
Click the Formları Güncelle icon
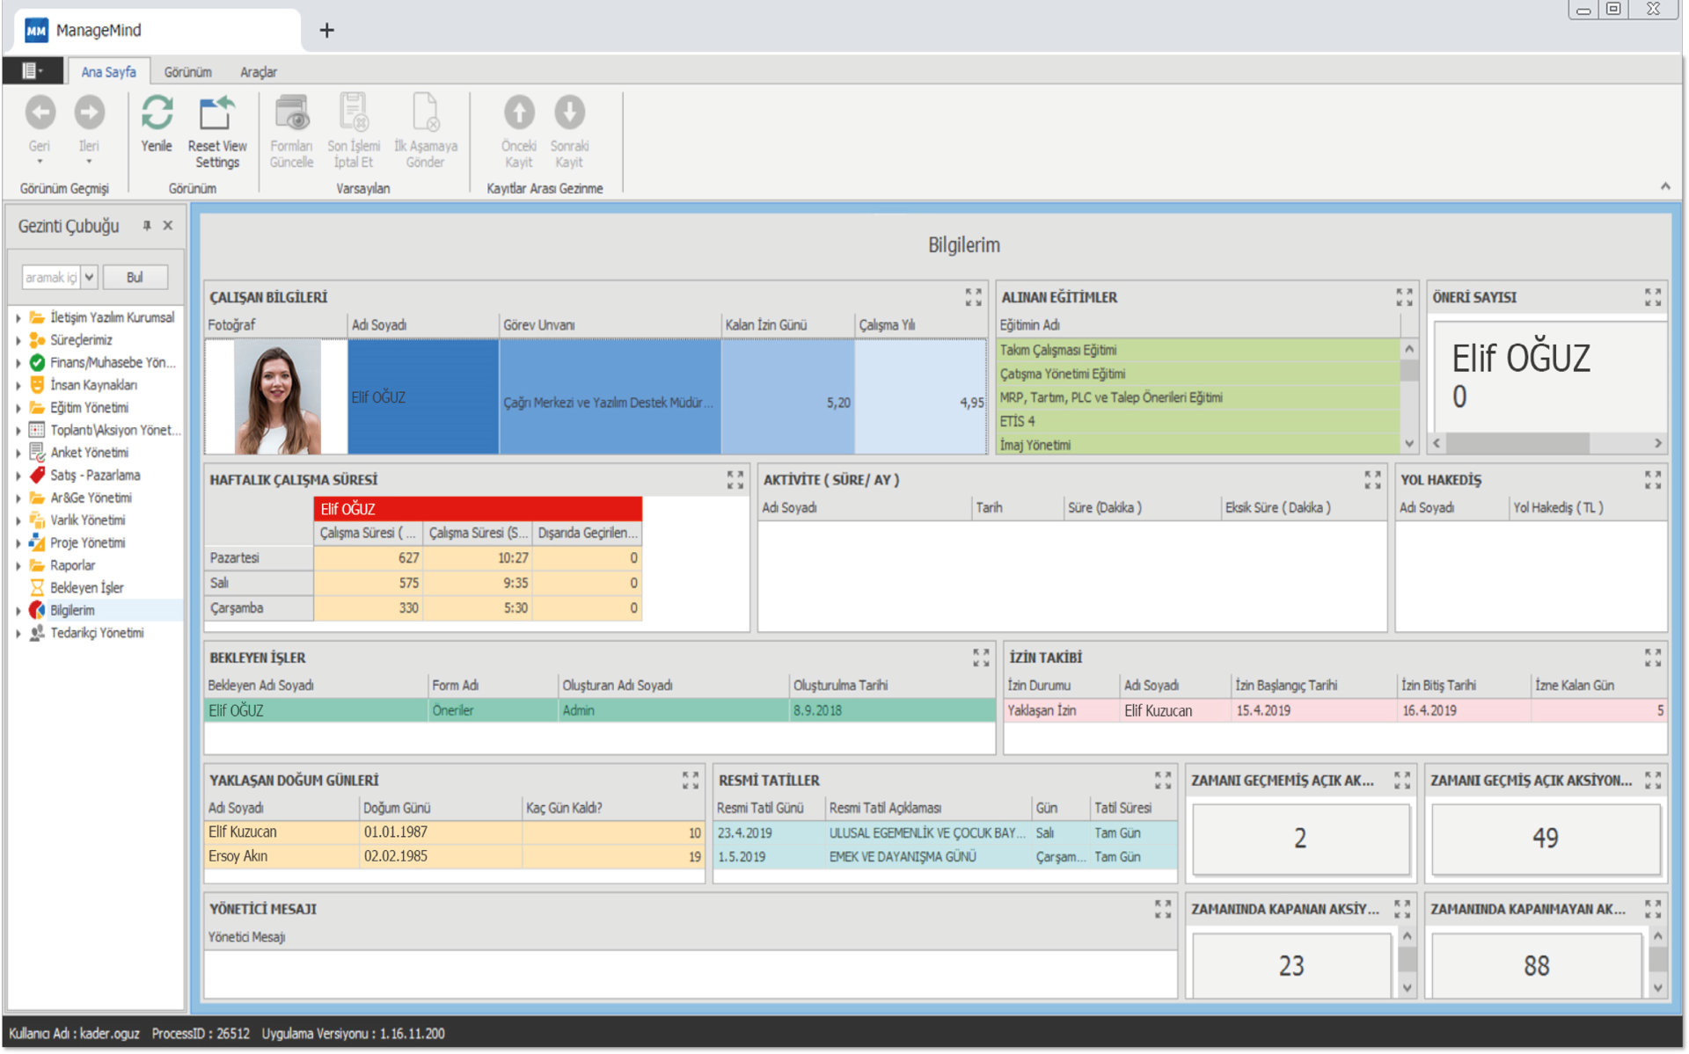pos(291,113)
